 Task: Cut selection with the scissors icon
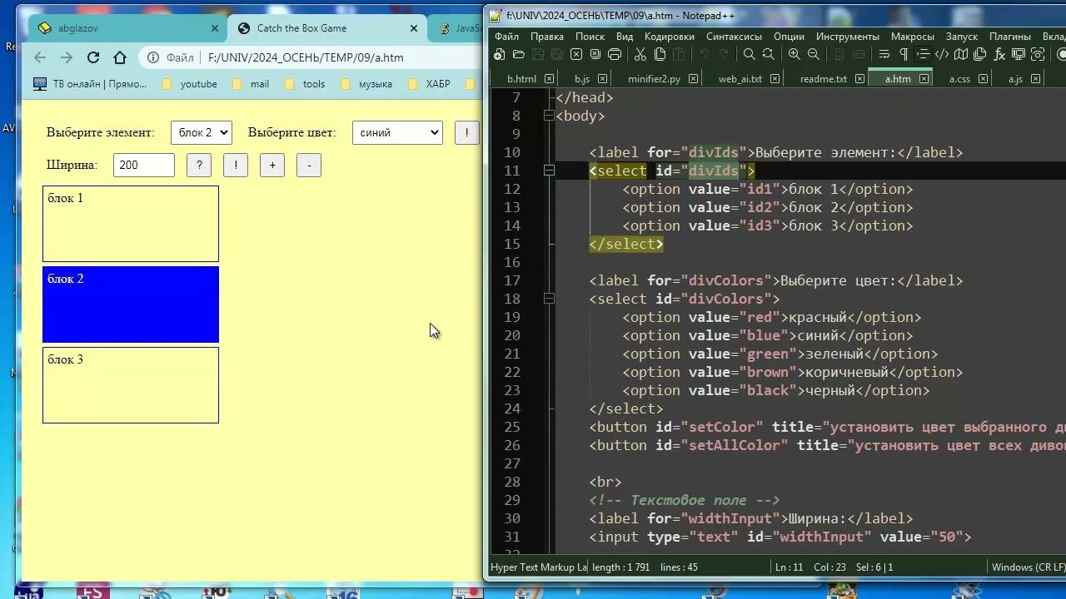[640, 54]
